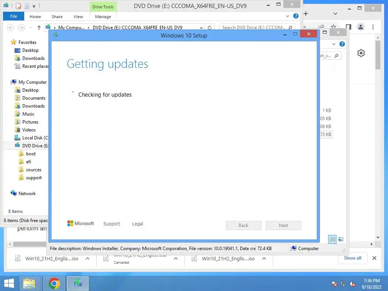The height and width of the screenshot is (291, 388).
Task: Refresh the DVD Drive folder
Action: (x=210, y=28)
